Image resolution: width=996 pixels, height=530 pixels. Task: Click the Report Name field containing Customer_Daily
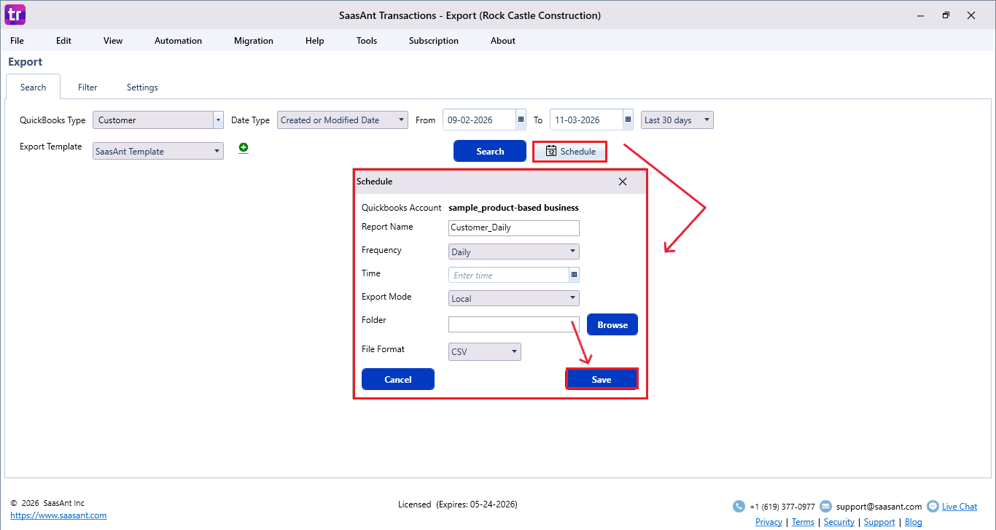click(514, 227)
